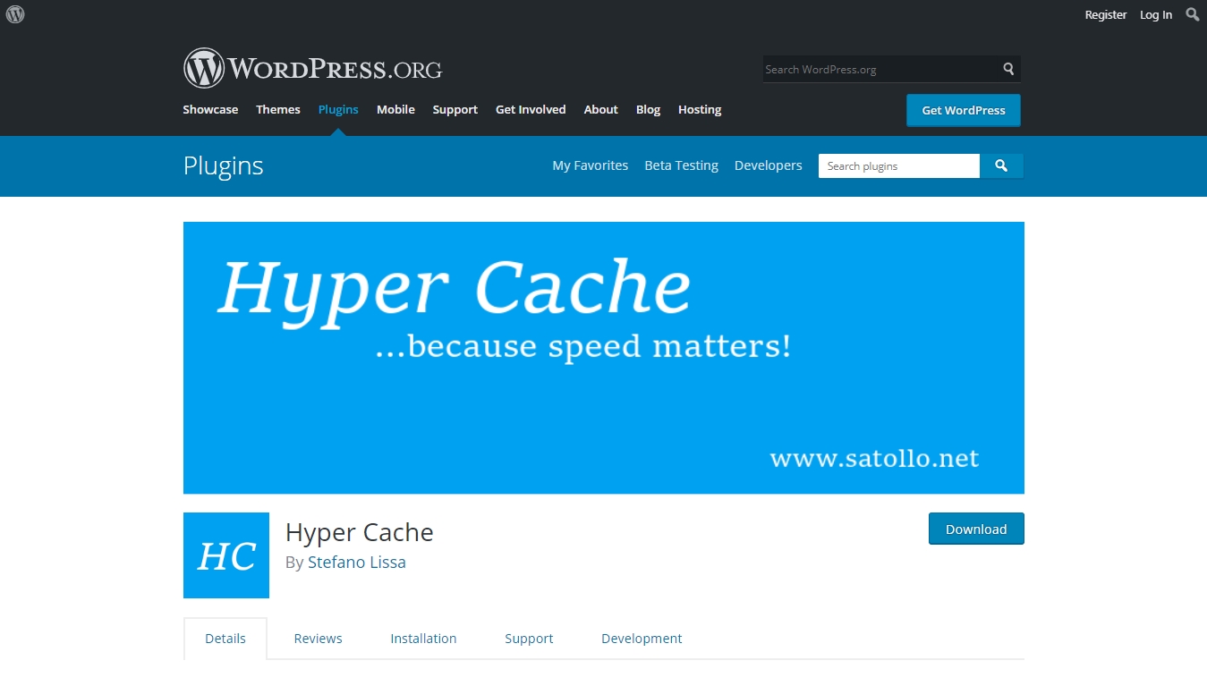Go to Showcase menu item
The width and height of the screenshot is (1207, 686).
(x=210, y=110)
